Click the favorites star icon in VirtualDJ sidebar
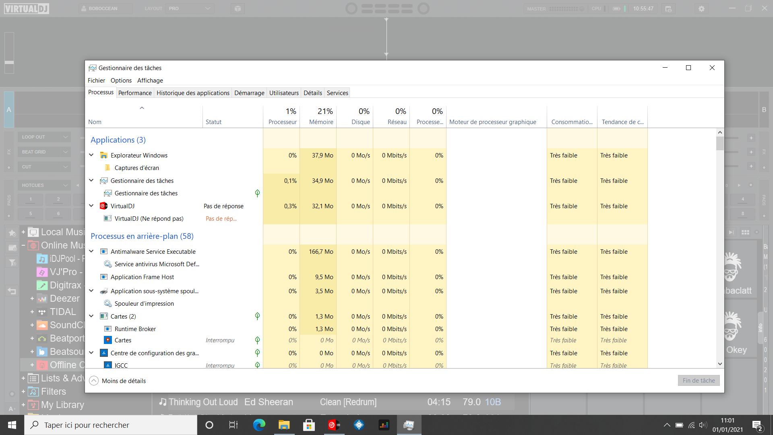Viewport: 773px width, 435px height. [x=12, y=233]
